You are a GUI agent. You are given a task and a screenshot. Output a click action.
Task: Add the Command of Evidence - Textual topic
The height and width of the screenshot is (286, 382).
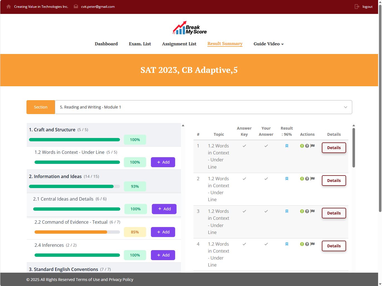click(163, 232)
